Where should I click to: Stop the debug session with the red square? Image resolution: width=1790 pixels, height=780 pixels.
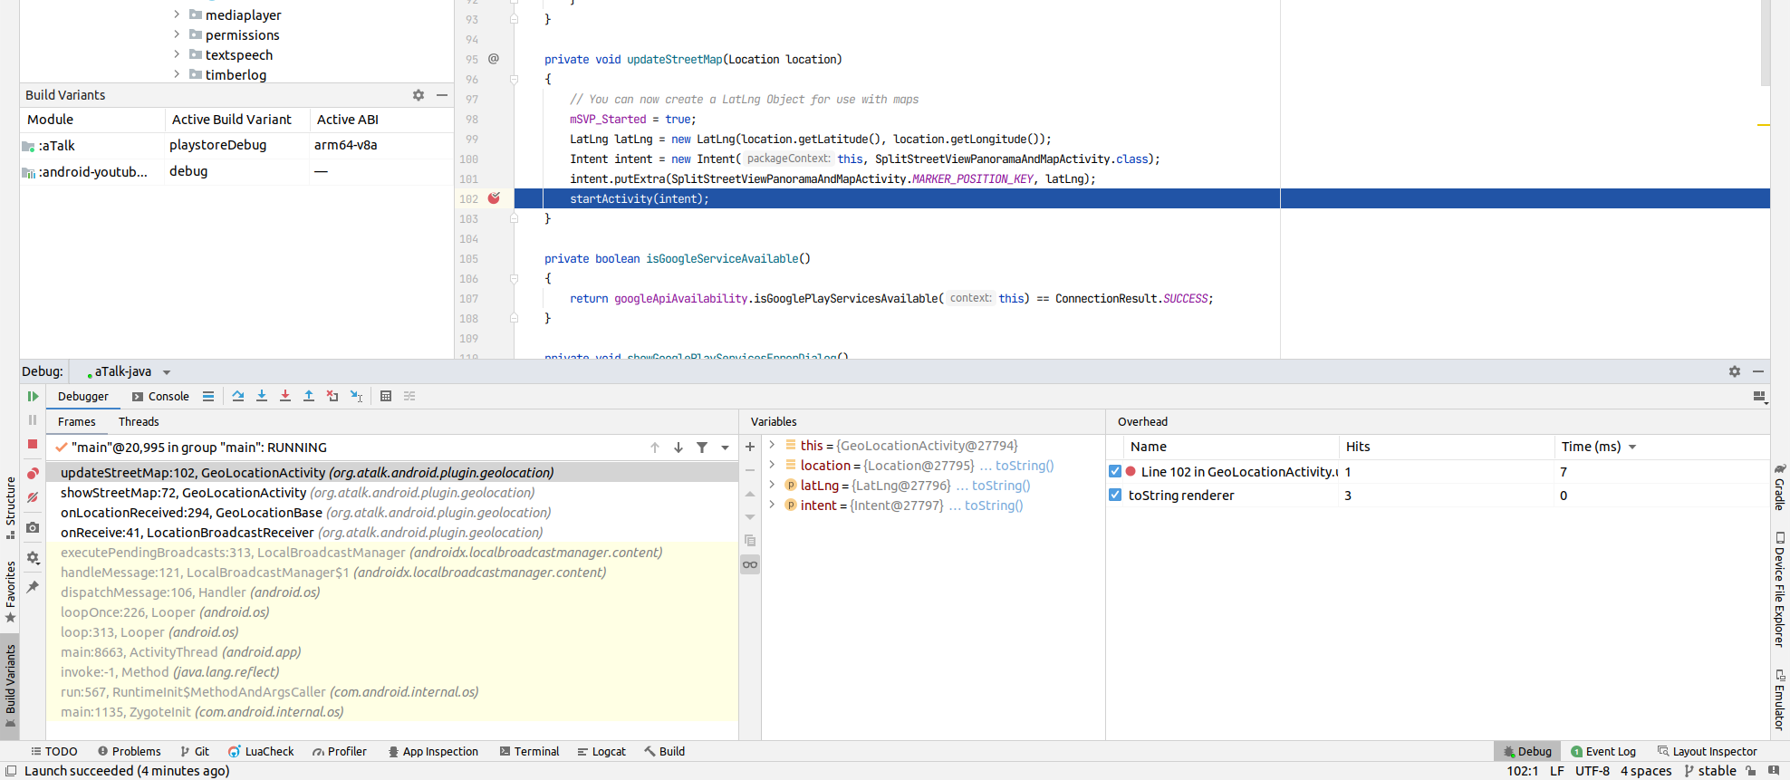(x=33, y=444)
